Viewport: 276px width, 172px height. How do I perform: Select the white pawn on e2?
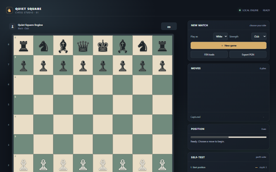[103, 165]
